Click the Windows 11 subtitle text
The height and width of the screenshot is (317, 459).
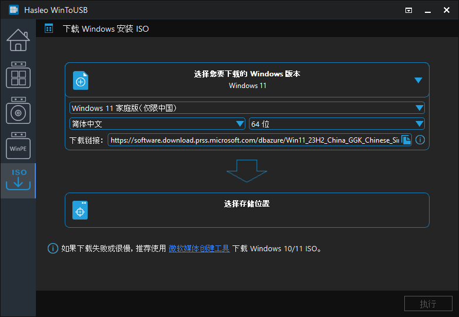pos(247,86)
